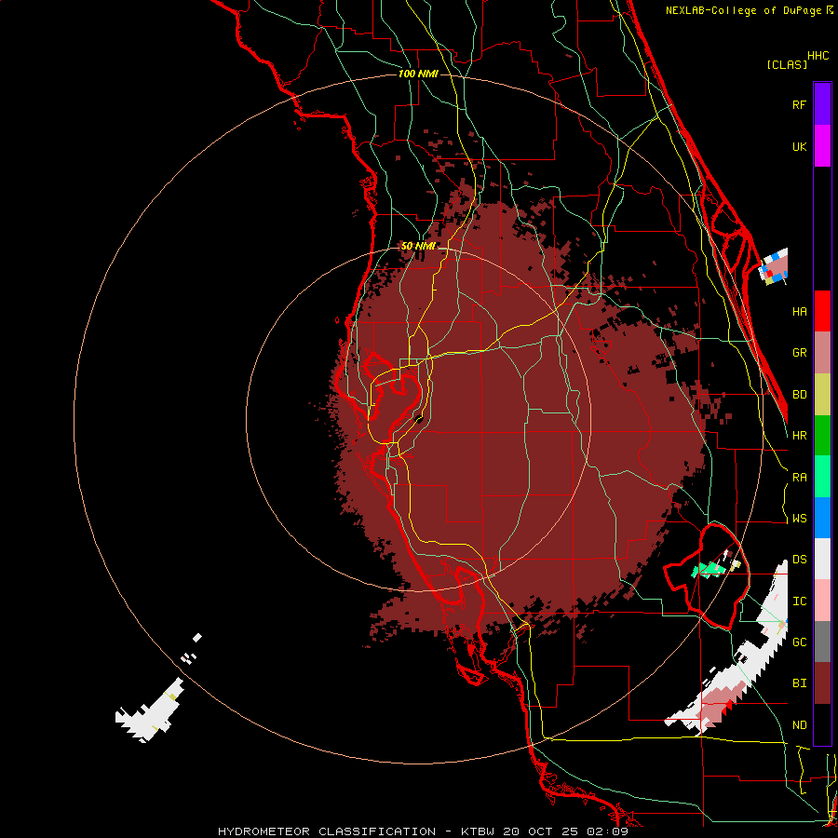838x838 pixels.
Task: Click the "HA" legend label
Action: pyautogui.click(x=799, y=312)
